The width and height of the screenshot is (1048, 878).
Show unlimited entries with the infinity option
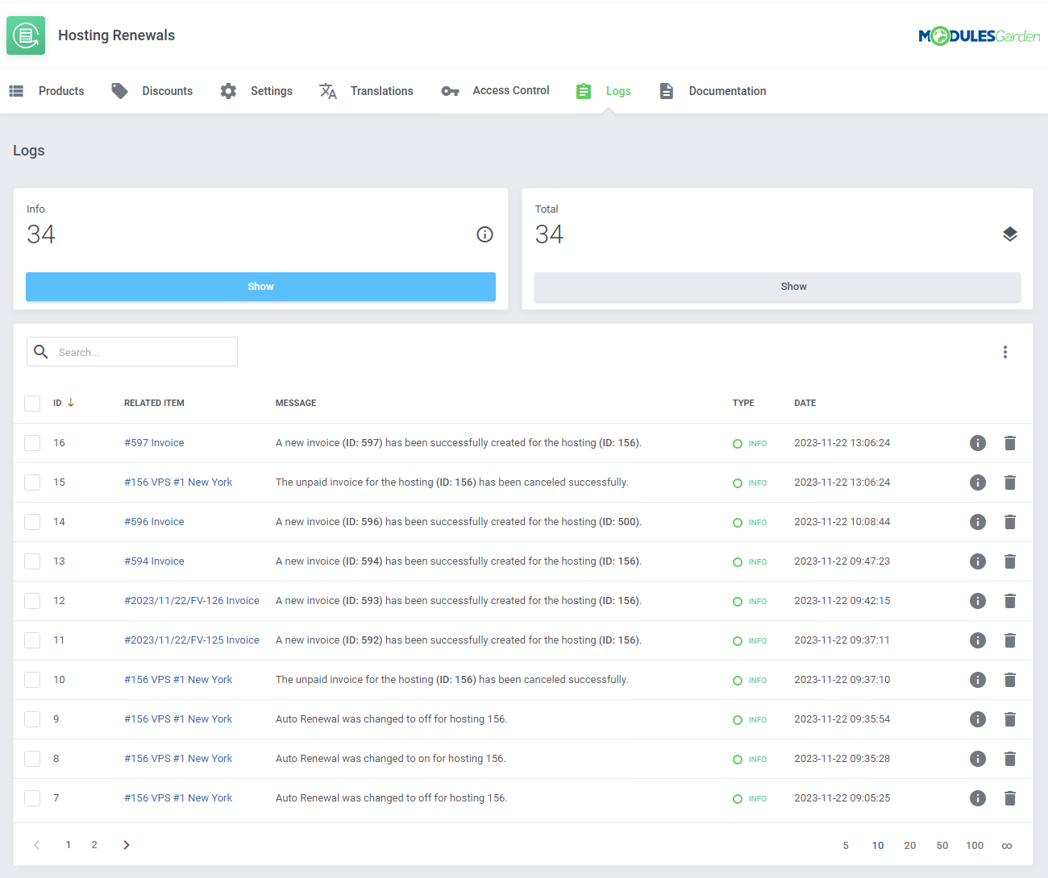pos(1007,846)
